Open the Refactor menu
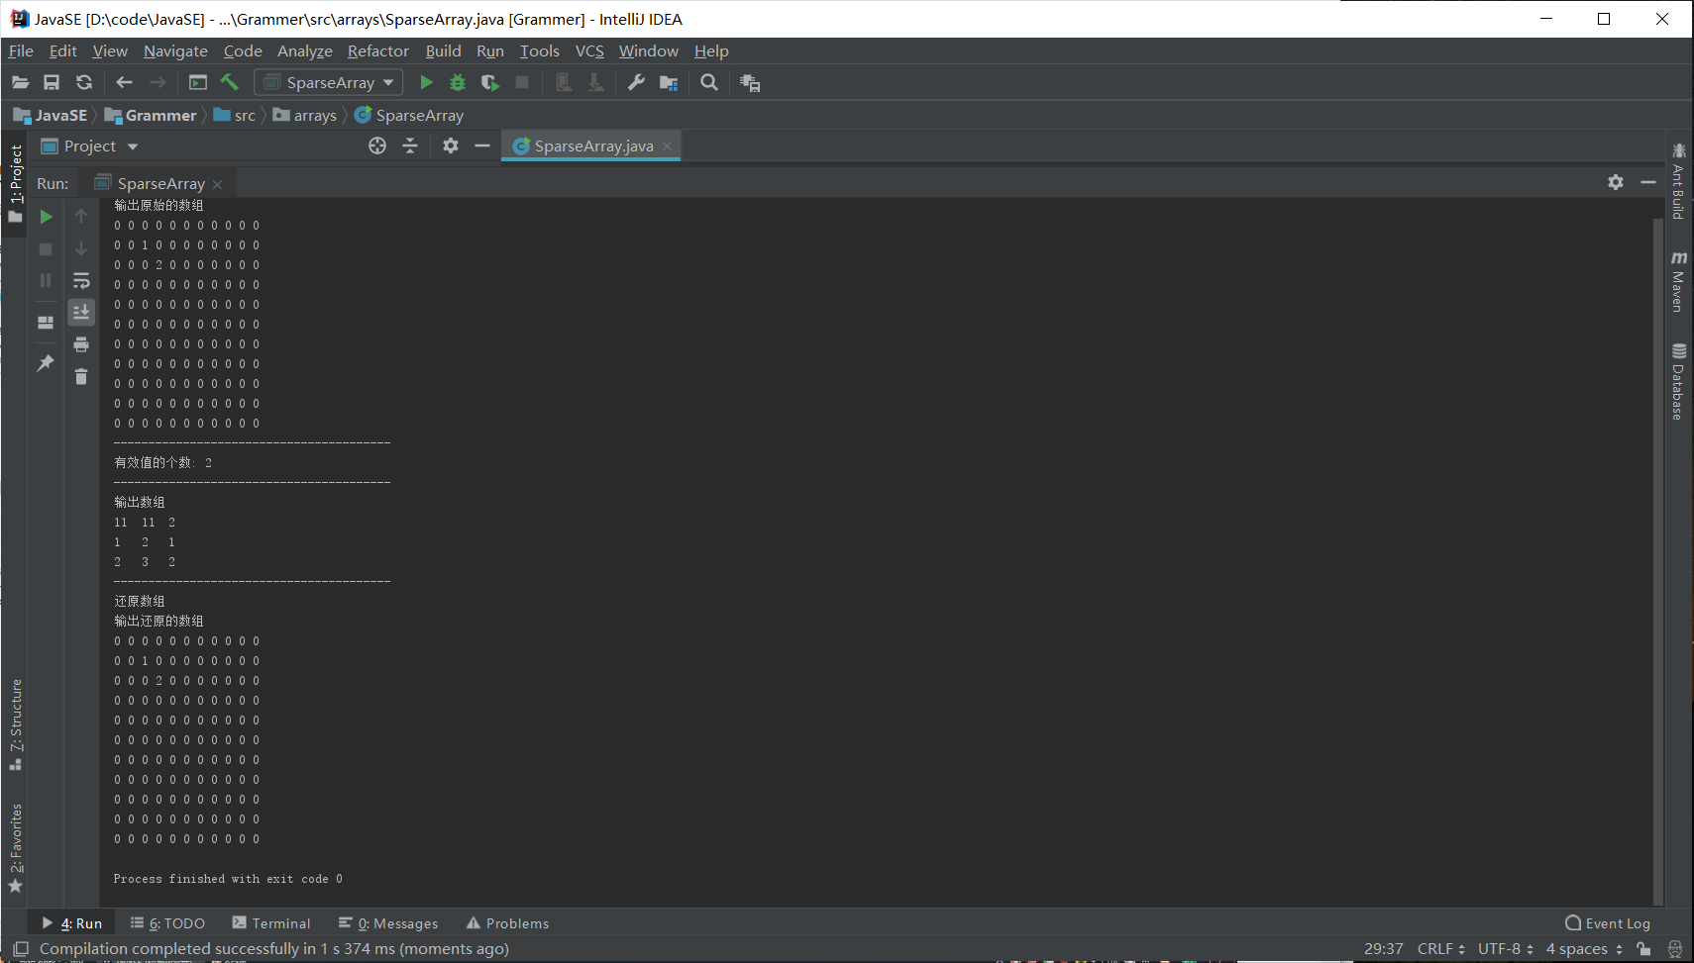 click(x=377, y=51)
